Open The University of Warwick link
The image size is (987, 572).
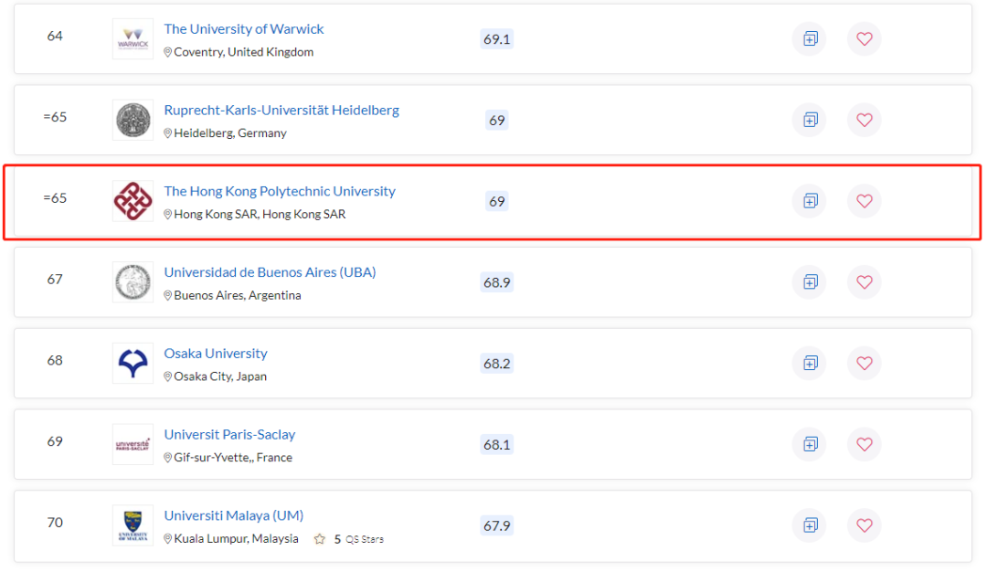coord(244,29)
